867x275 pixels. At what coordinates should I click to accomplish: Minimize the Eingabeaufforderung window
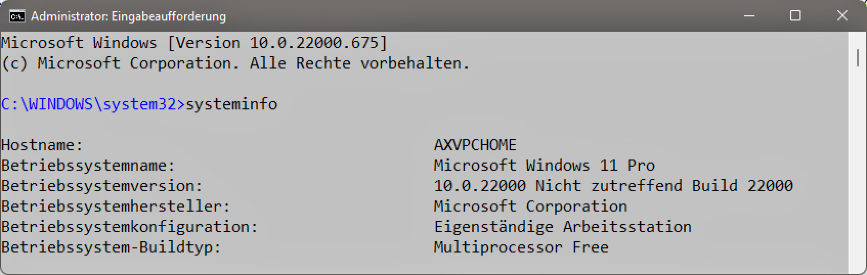click(x=749, y=16)
